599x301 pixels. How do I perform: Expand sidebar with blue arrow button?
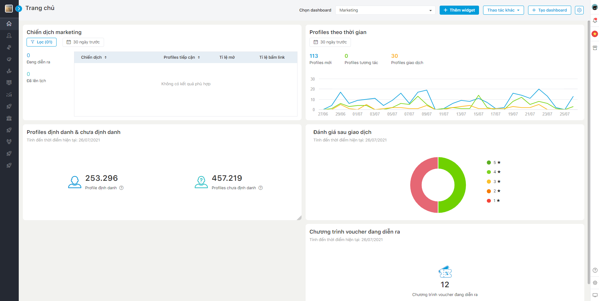coord(19,8)
